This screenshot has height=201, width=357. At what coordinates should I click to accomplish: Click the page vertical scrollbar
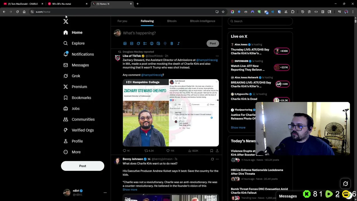[355, 21]
